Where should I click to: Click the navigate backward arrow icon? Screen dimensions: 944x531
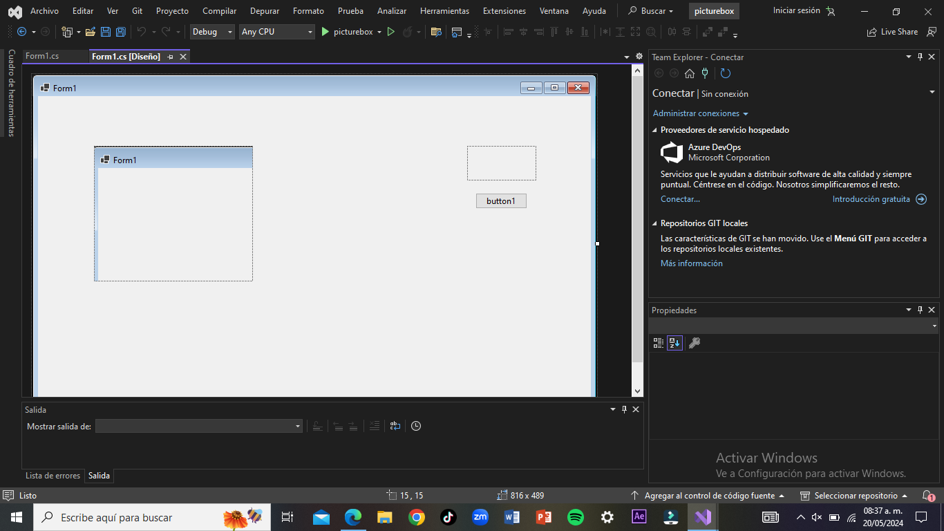point(21,32)
